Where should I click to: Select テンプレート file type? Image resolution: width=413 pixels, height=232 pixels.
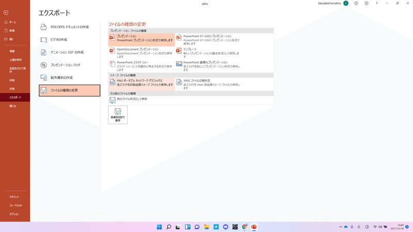click(x=208, y=53)
